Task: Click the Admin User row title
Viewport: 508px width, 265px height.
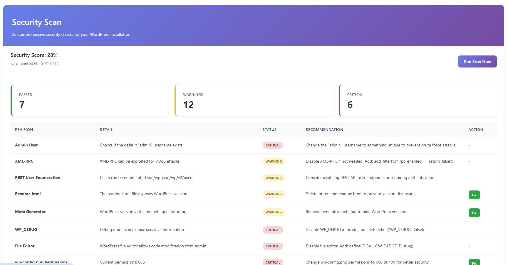Action: point(26,145)
